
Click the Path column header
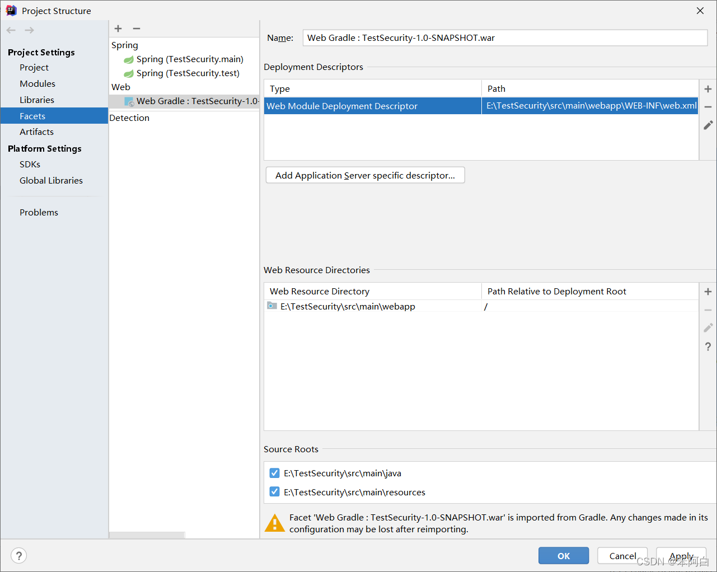tap(590, 89)
